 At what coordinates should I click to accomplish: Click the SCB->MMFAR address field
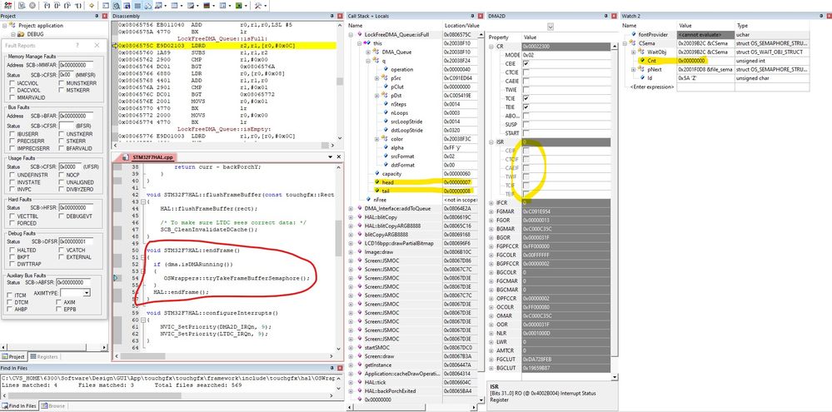point(76,65)
